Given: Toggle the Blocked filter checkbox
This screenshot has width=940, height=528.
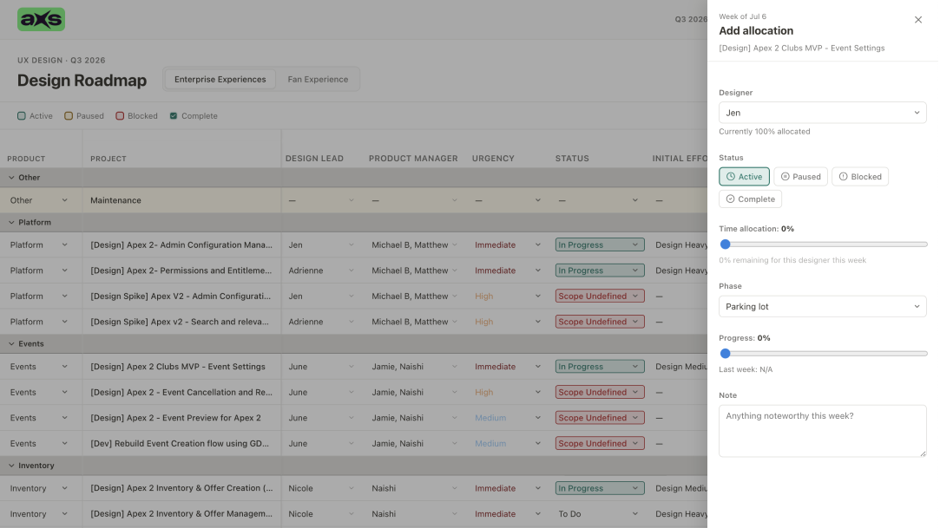Looking at the screenshot, I should [120, 115].
